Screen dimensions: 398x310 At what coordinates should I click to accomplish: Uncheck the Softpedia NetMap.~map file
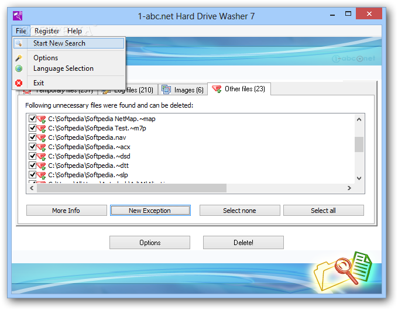click(x=32, y=119)
